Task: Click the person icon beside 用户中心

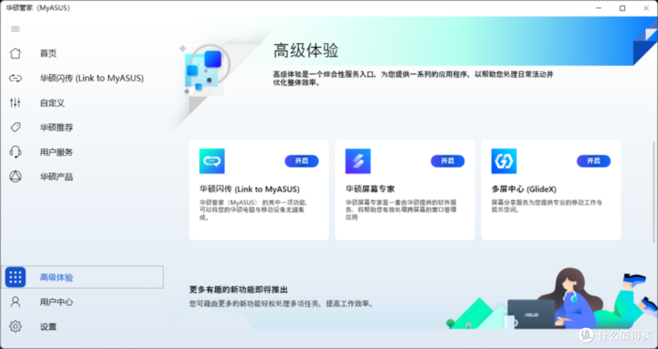Action: click(x=15, y=302)
